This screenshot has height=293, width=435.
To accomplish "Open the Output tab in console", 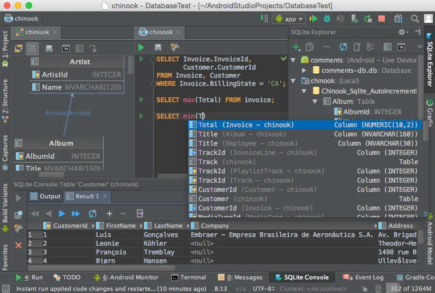I will [46, 196].
